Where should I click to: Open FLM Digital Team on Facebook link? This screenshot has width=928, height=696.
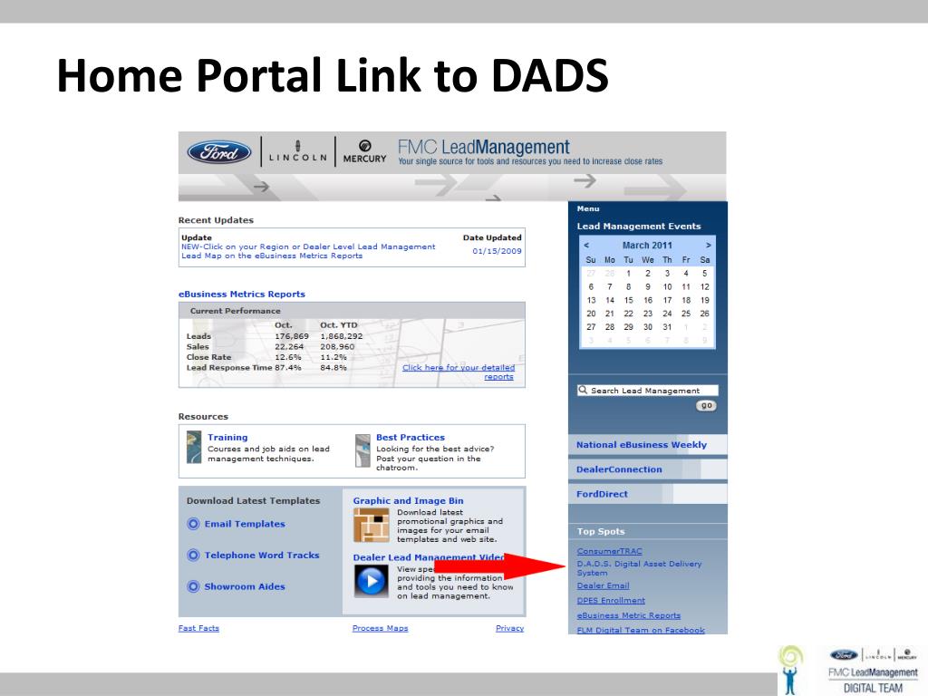pyautogui.click(x=641, y=631)
